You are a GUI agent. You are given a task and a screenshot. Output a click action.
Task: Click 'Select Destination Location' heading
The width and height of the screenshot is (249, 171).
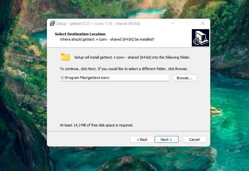[80, 34]
